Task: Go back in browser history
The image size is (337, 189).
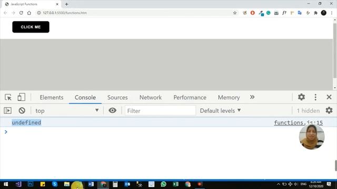Action: 5,13
